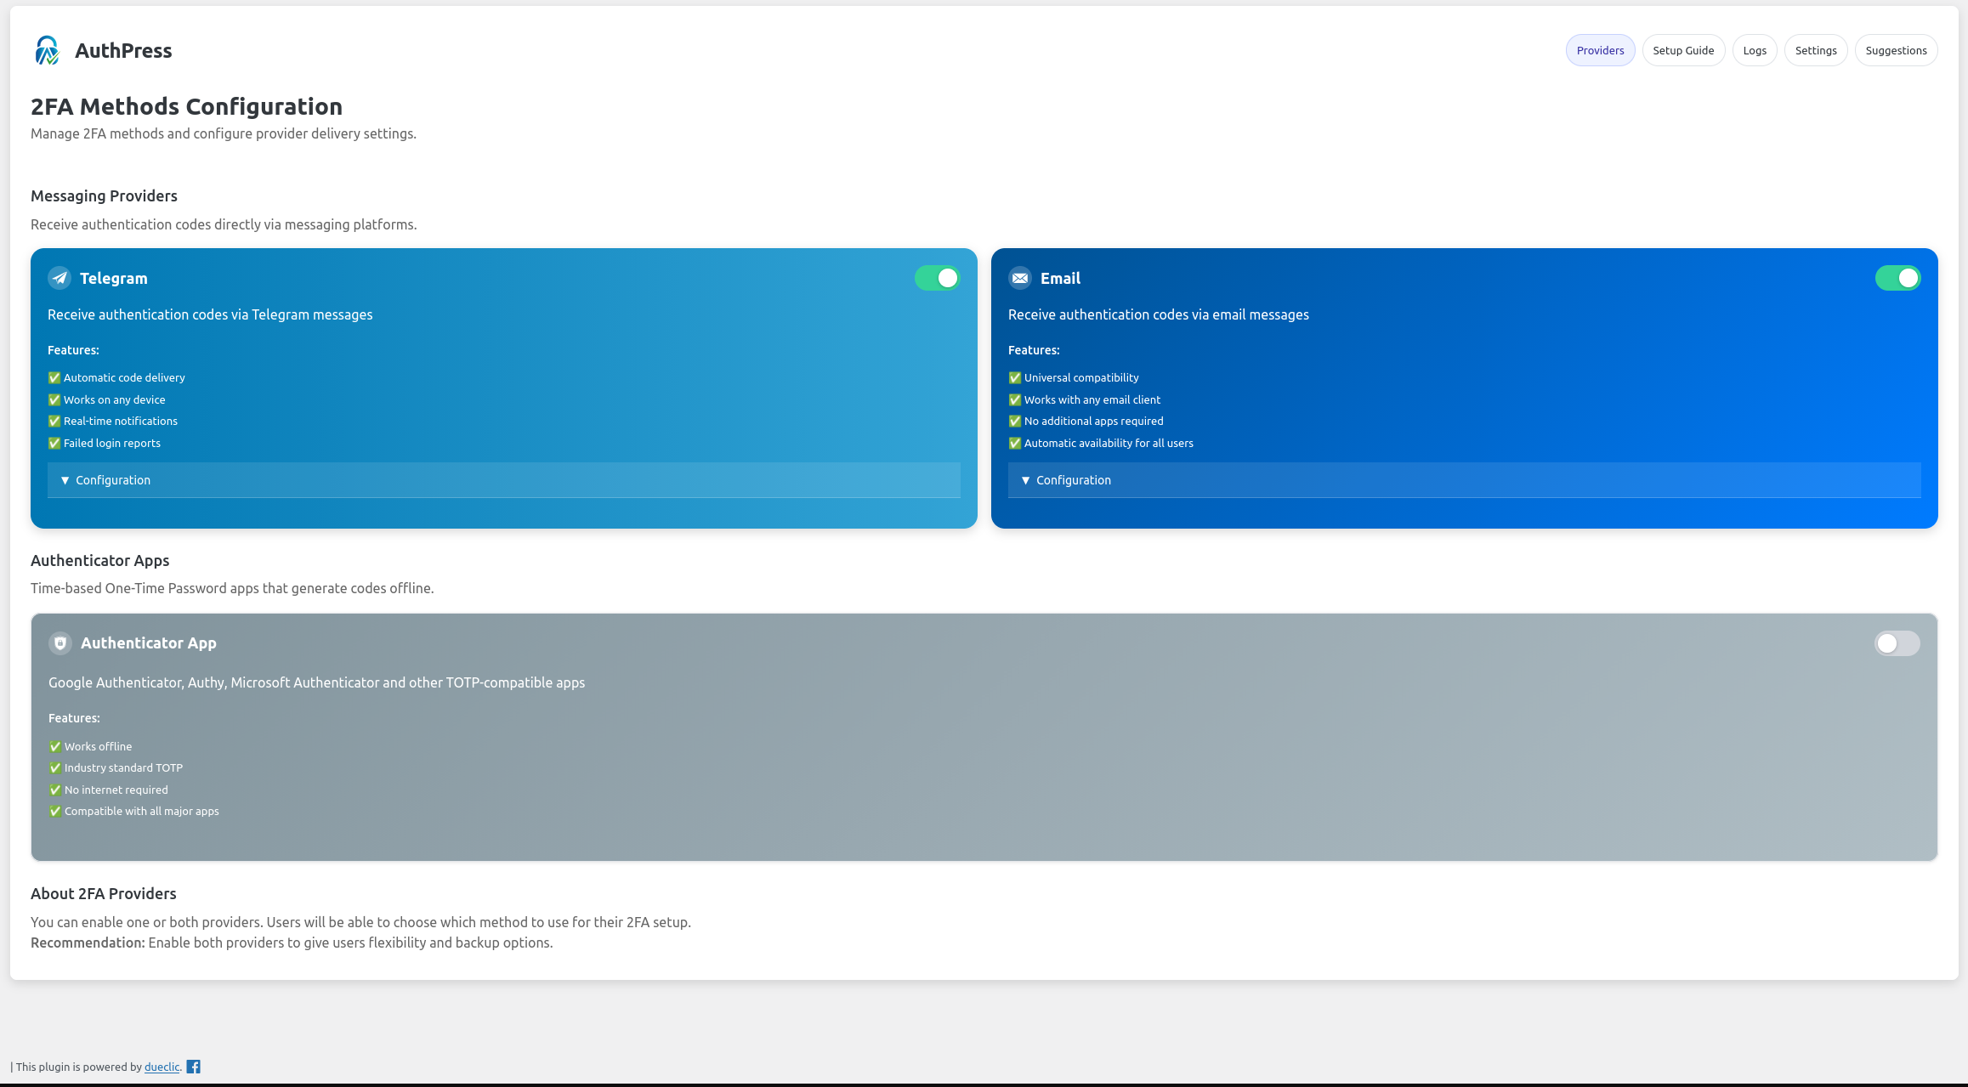Screen dimensions: 1968x1087
Task: Click the checkmark beside Industry standard TOTP
Action: point(54,767)
